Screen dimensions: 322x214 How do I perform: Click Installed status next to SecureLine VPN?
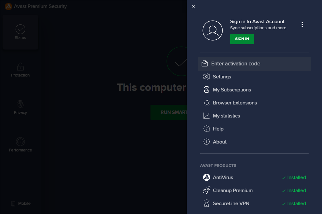tap(294, 204)
